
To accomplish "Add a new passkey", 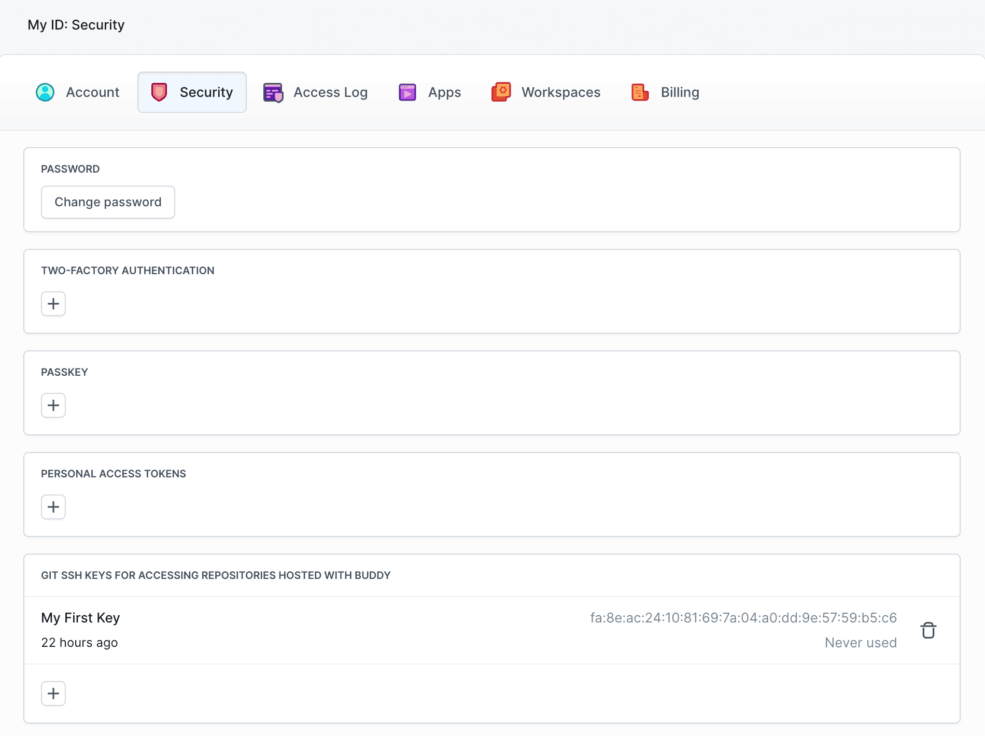I will click(x=53, y=405).
